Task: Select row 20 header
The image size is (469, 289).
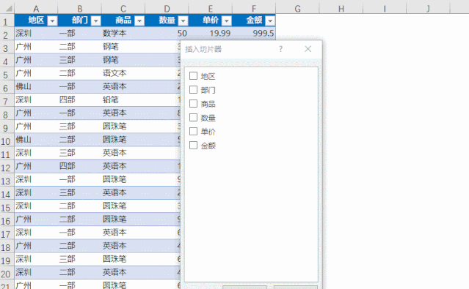Action: [7, 274]
